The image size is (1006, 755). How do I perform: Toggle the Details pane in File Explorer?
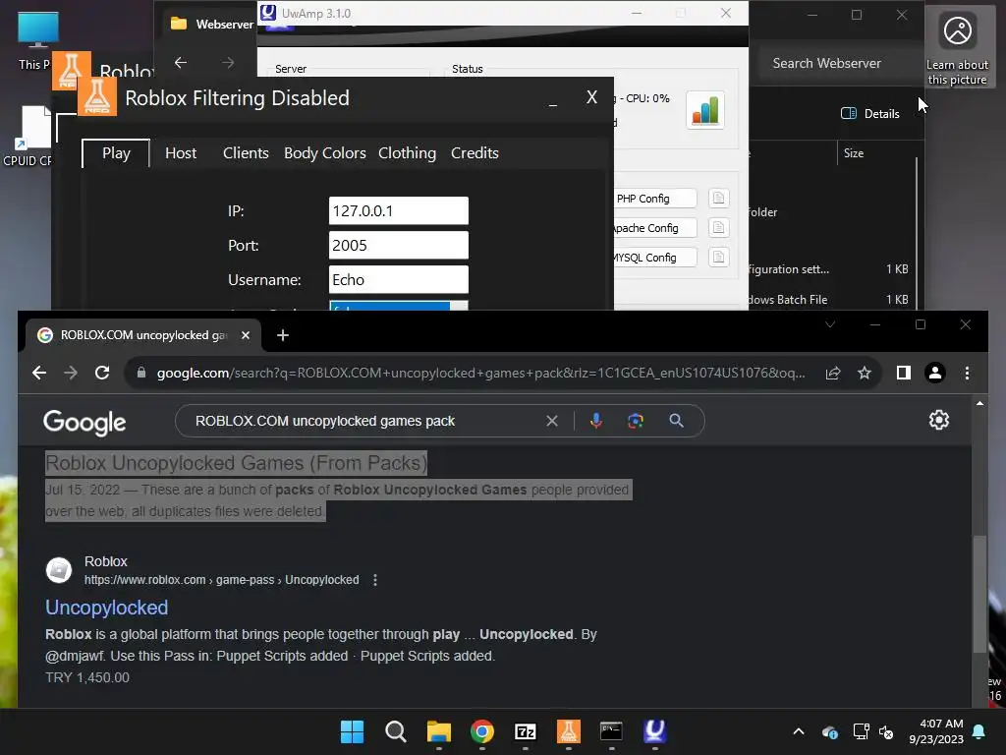pyautogui.click(x=870, y=114)
